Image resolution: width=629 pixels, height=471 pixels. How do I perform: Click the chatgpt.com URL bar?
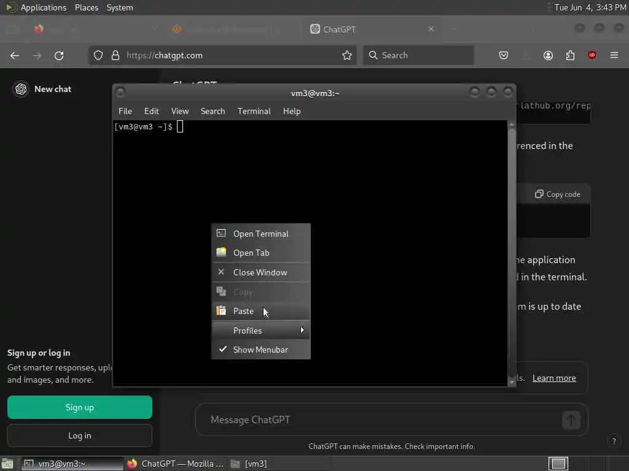point(223,55)
